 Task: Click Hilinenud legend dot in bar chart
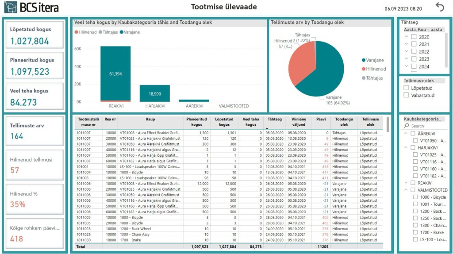click(x=76, y=32)
